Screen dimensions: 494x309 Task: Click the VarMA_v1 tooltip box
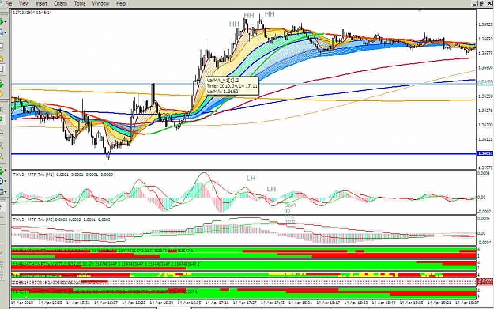pyautogui.click(x=232, y=86)
